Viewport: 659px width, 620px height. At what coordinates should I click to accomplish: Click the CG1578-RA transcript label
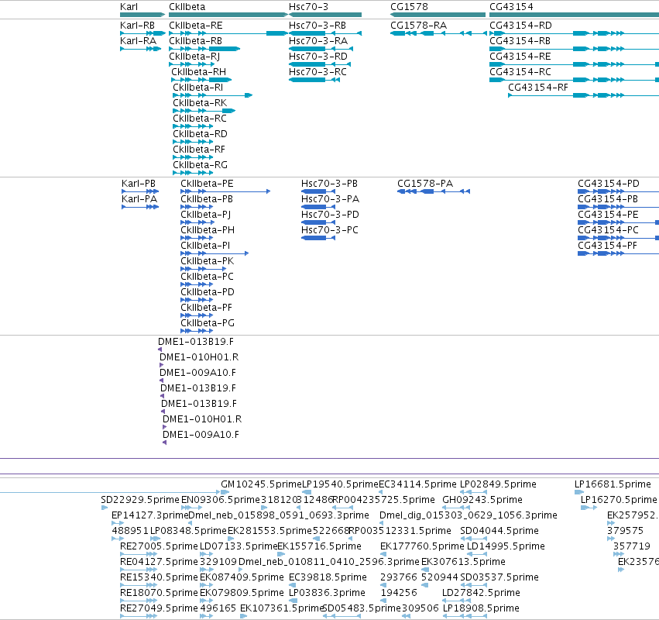(x=418, y=26)
